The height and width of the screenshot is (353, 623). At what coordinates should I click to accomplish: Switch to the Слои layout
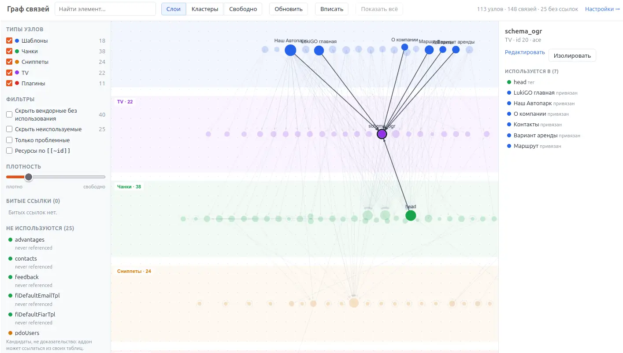pos(174,9)
